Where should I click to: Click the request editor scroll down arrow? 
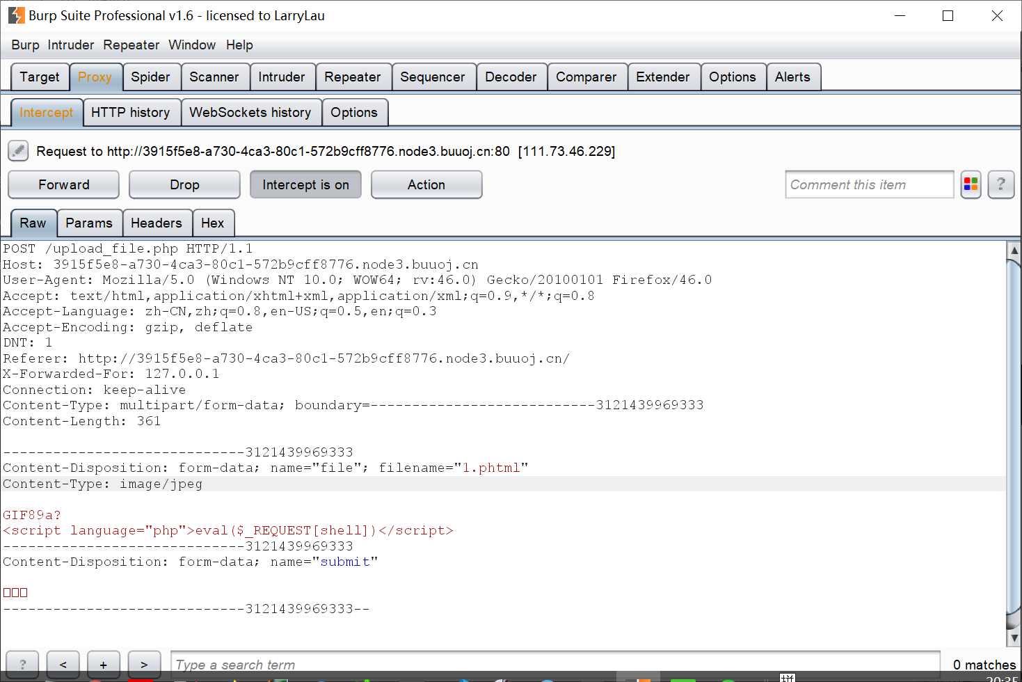tap(1014, 637)
